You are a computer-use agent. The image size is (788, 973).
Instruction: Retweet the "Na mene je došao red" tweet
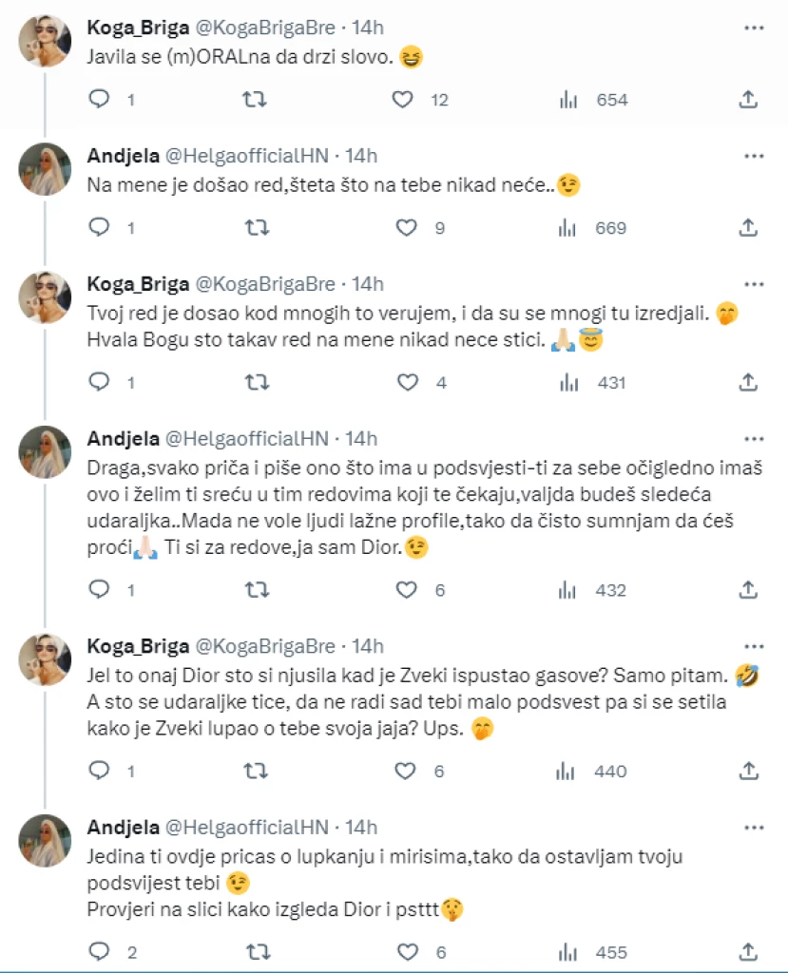click(255, 228)
